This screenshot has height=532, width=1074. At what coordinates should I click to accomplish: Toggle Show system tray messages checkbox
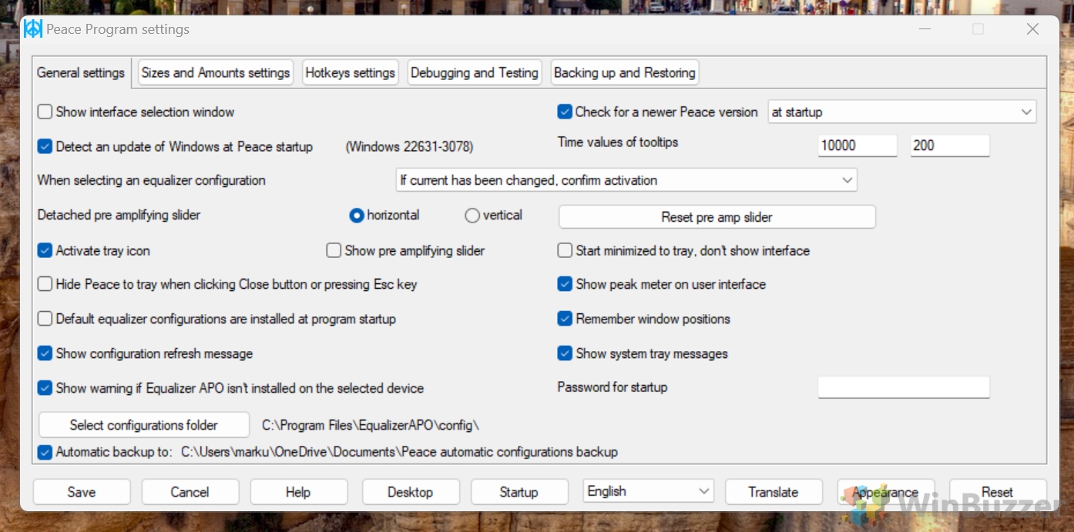pos(565,353)
